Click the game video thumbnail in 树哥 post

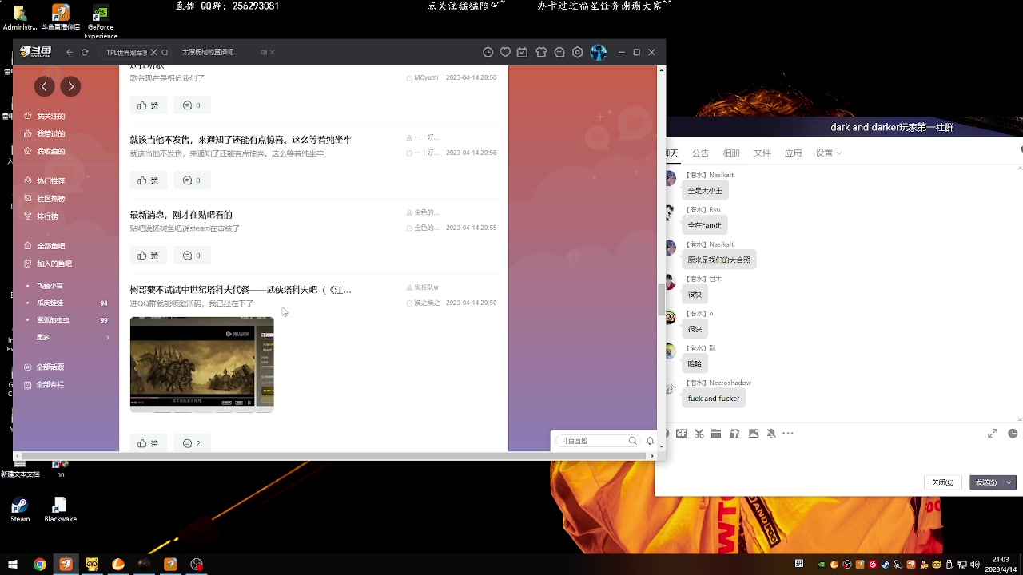pyautogui.click(x=201, y=364)
